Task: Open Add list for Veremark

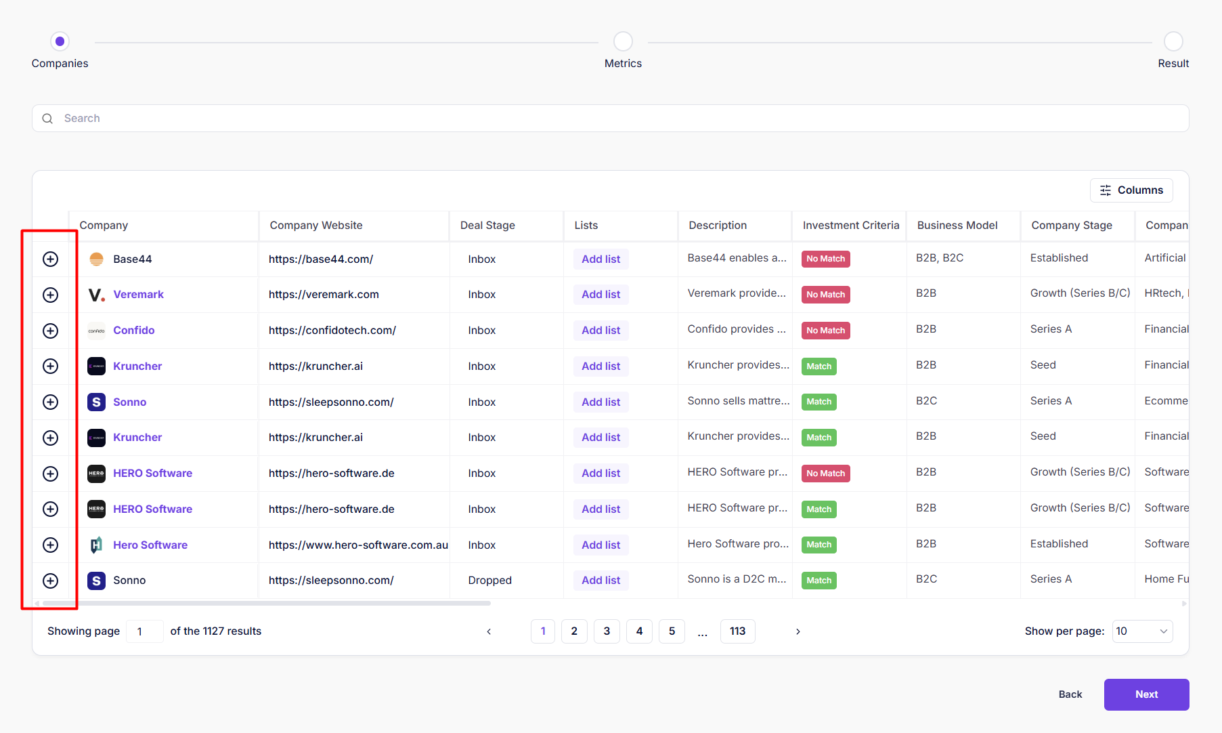Action: (601, 295)
